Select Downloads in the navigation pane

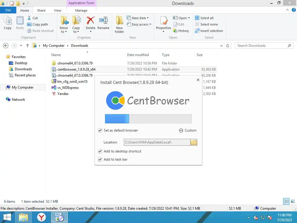[21, 69]
